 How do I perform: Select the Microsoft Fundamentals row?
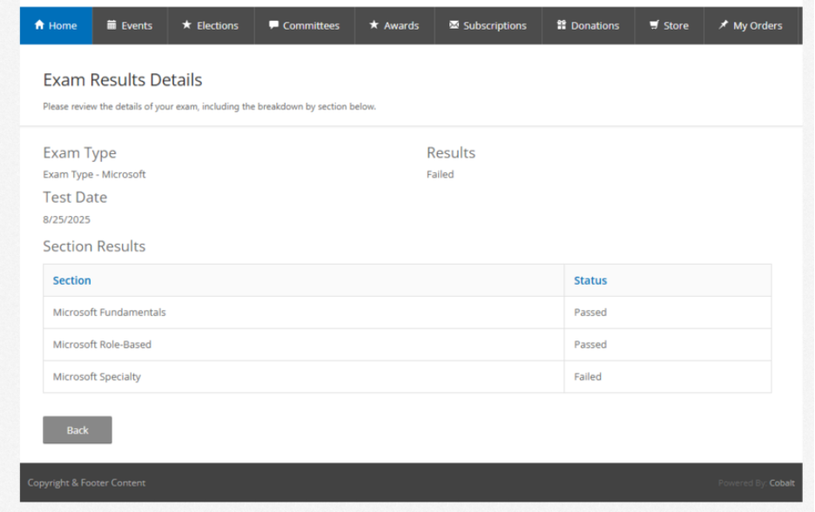click(x=109, y=313)
